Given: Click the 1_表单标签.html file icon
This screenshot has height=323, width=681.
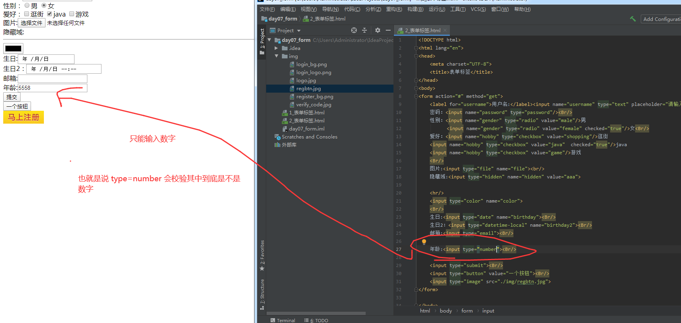Looking at the screenshot, I should (x=285, y=113).
